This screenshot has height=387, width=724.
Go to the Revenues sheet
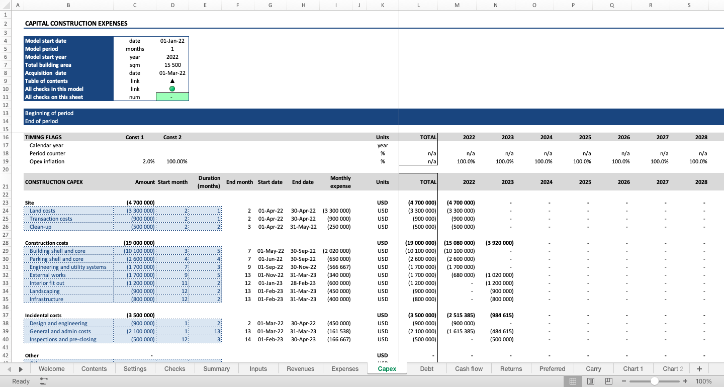[300, 368]
